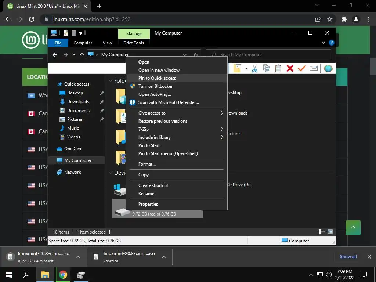Switch to details view icon
The image size is (376, 282).
pos(322,232)
